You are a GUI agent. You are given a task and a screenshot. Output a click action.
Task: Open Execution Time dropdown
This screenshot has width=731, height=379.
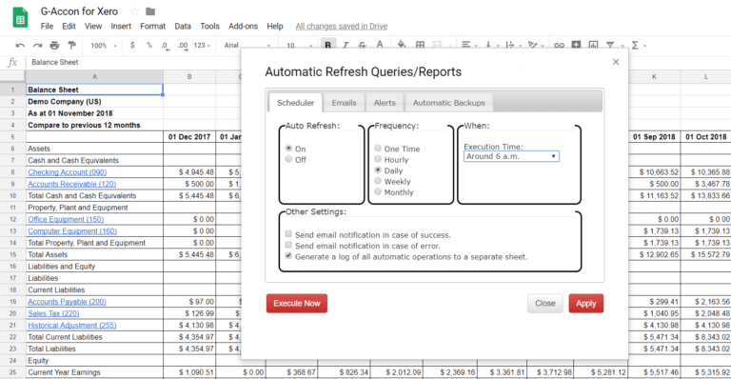511,156
